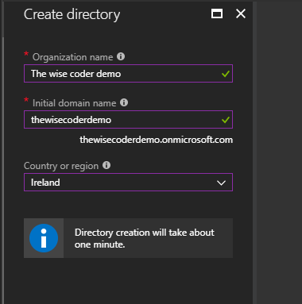
Task: Click the Initial domain name label
Action: pyautogui.click(x=74, y=103)
